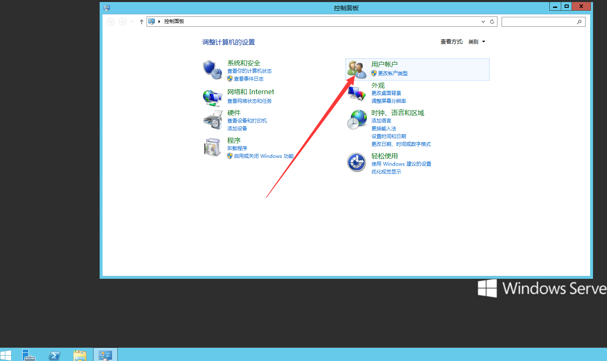Click 查看事件日志 link
The width and height of the screenshot is (607, 361).
pyautogui.click(x=249, y=79)
